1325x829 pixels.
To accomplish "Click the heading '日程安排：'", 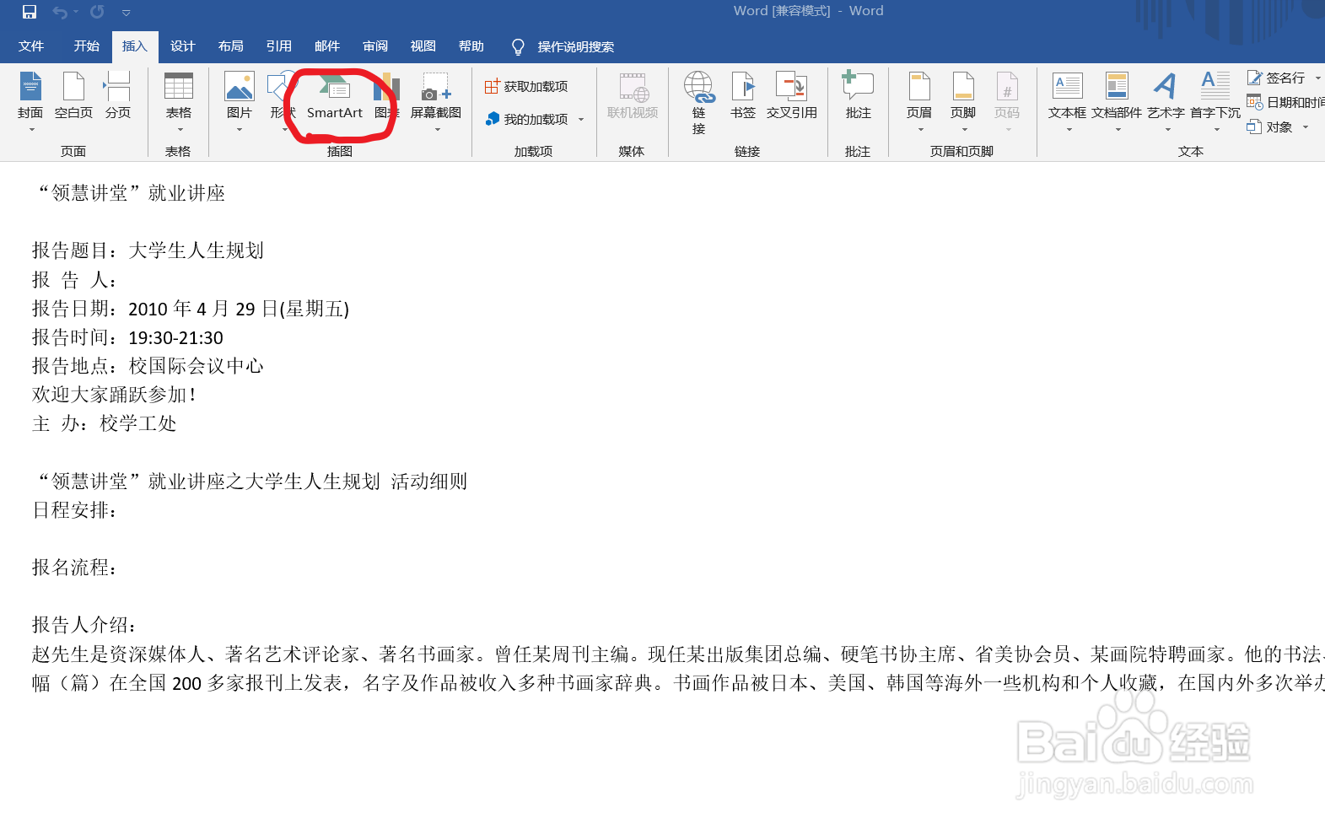I will click(74, 510).
